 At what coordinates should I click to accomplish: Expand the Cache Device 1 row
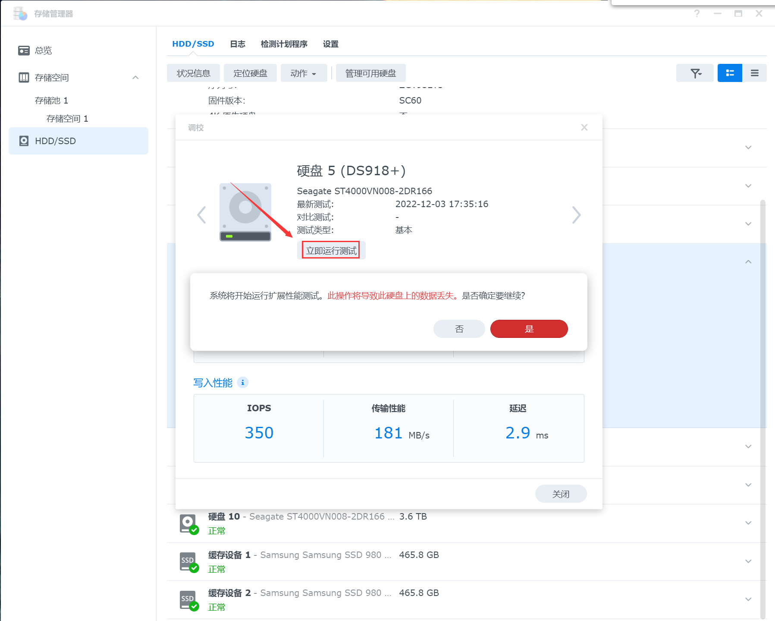748,561
